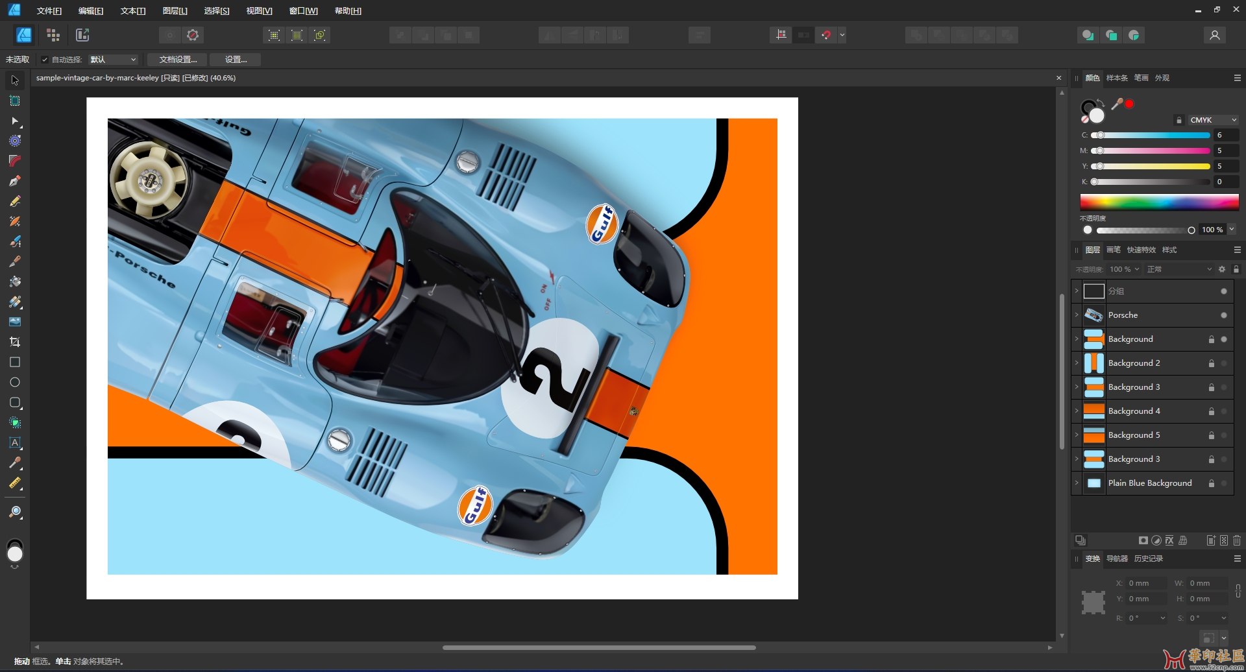This screenshot has width=1246, height=672.
Task: Select the Node tool
Action: click(15, 121)
